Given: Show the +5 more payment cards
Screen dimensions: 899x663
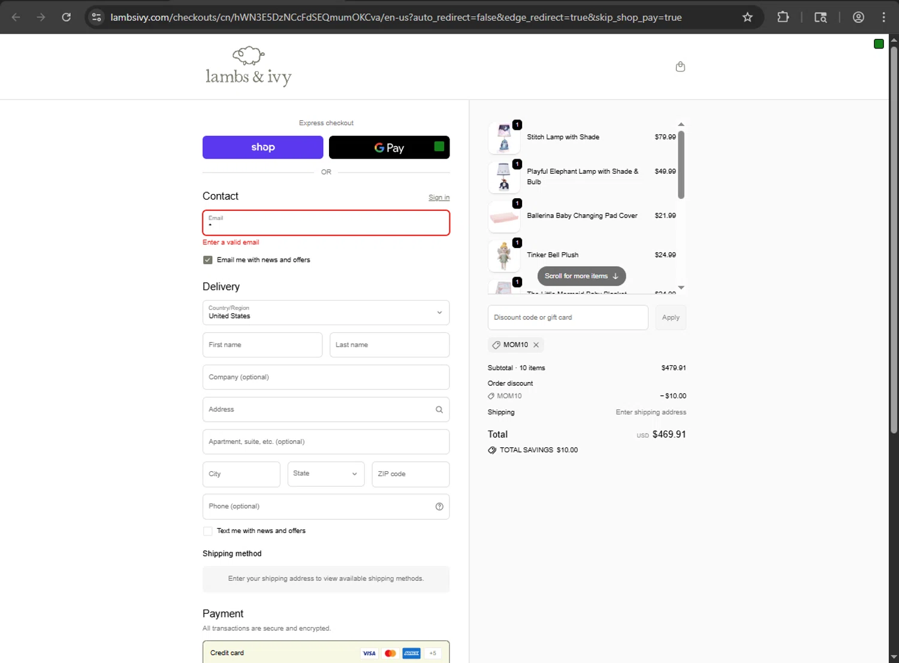Looking at the screenshot, I should pos(433,653).
